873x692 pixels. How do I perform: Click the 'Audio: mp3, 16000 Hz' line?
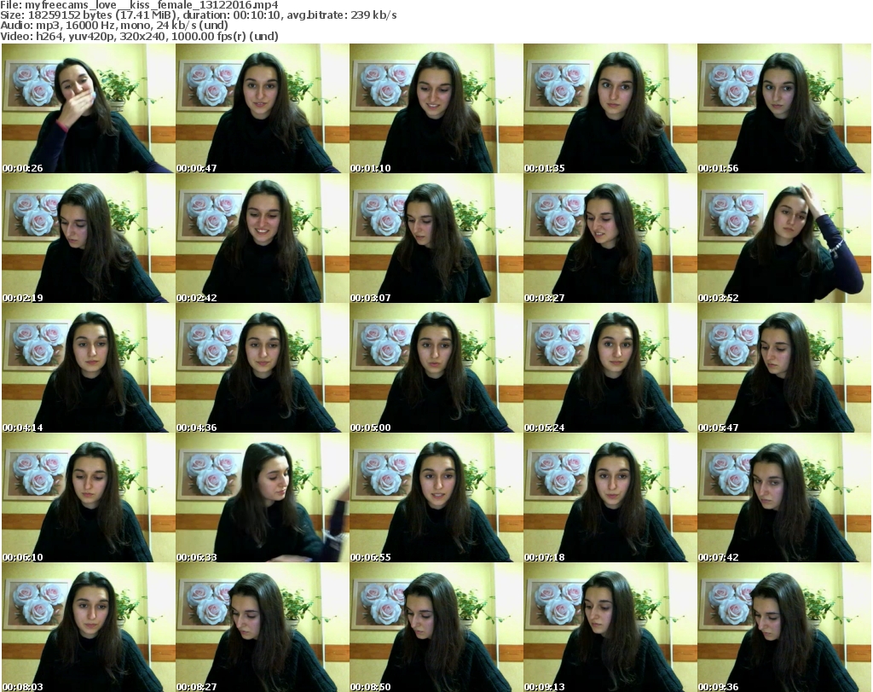point(114,26)
